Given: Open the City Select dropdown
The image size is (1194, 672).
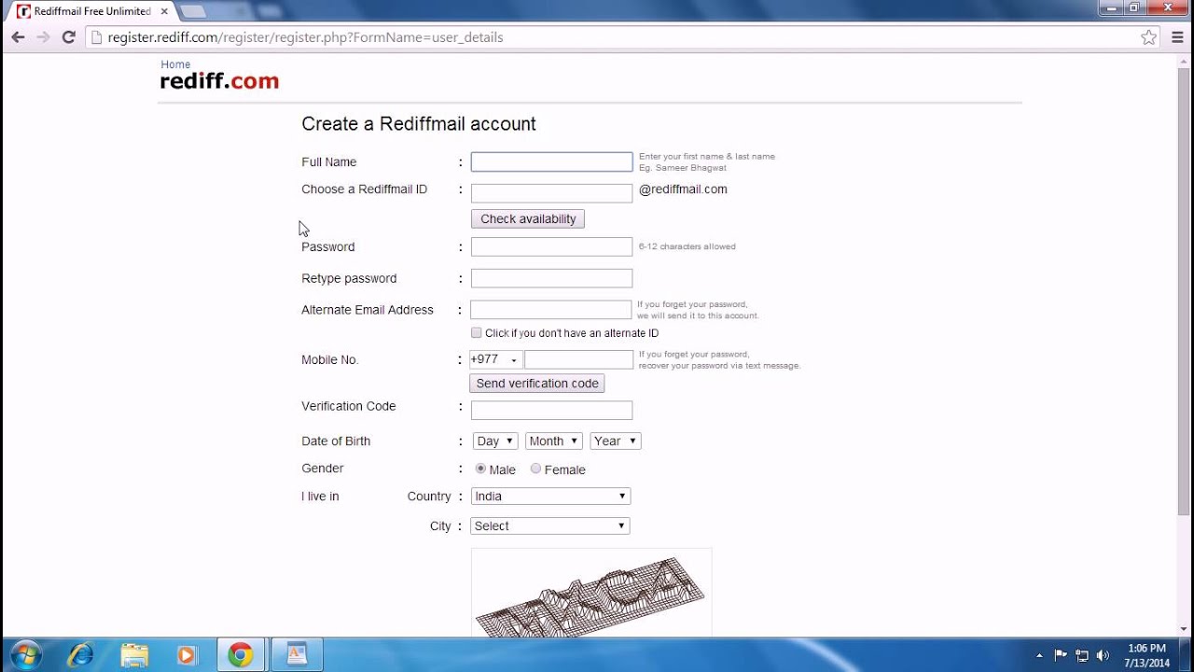Looking at the screenshot, I should point(550,525).
